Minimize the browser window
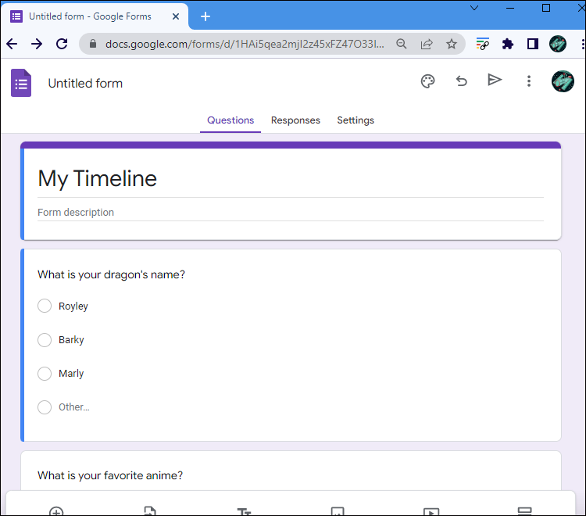Screen dimensions: 586x516 (510, 8)
